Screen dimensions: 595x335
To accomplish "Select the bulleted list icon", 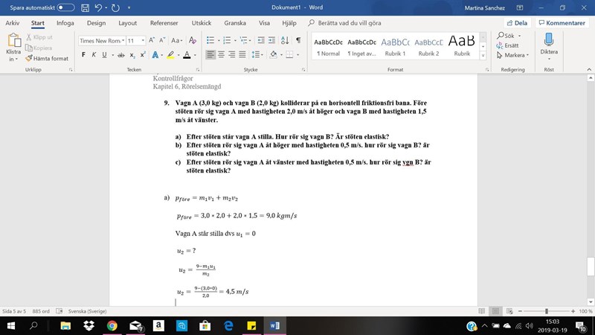I will [x=210, y=40].
